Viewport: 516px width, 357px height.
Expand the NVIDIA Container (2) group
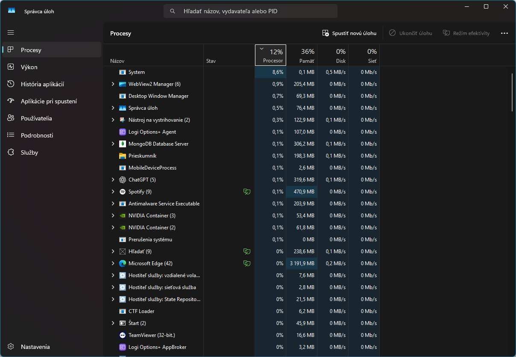(113, 228)
